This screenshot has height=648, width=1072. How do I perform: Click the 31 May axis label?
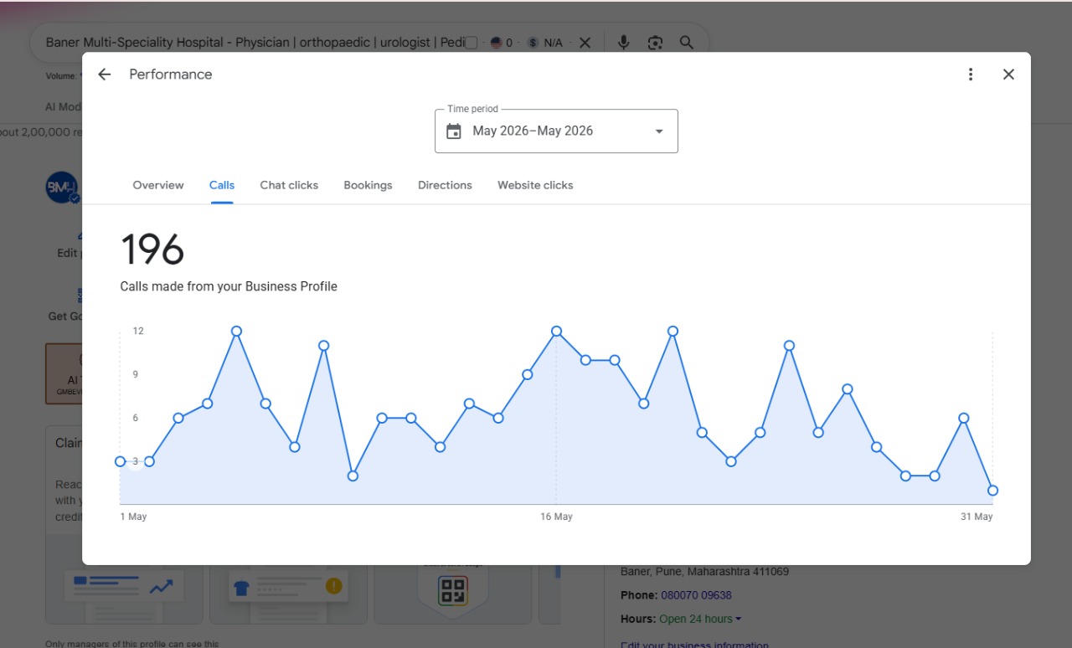977,517
